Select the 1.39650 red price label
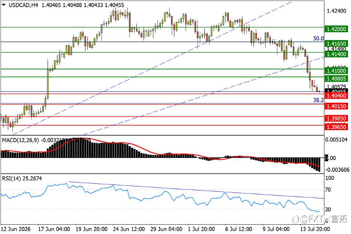The height and width of the screenshot is (234, 351). point(336,127)
